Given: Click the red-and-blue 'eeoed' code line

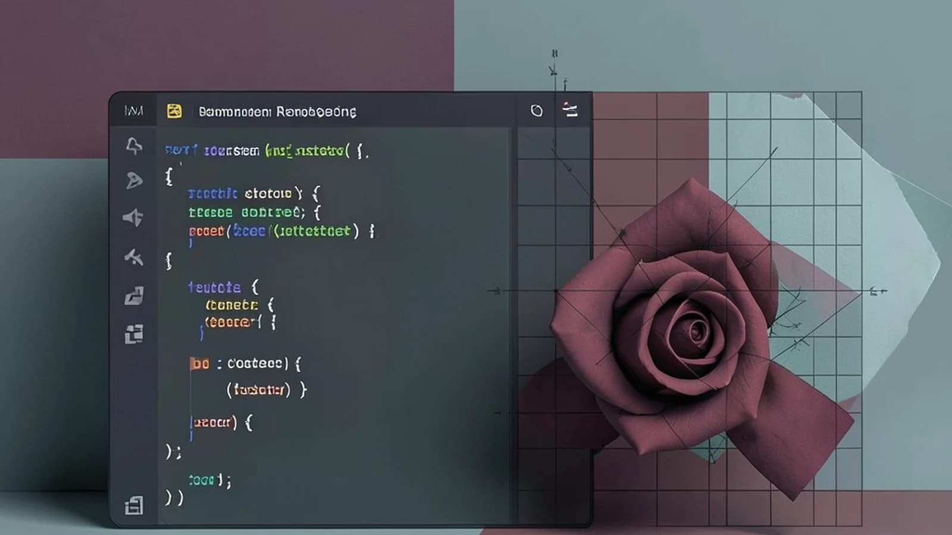Looking at the screenshot, I should (x=282, y=231).
